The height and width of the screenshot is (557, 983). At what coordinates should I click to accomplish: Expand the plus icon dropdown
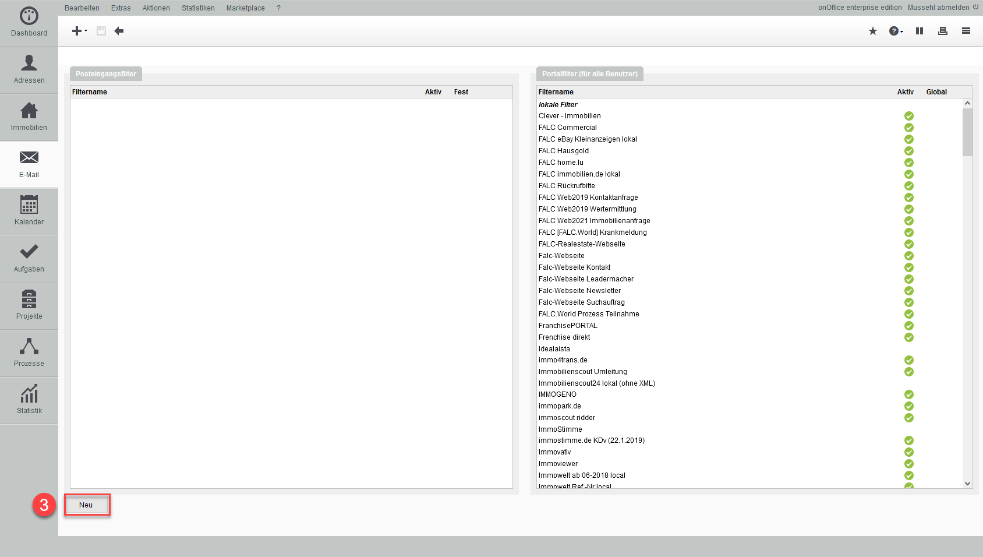[x=79, y=31]
